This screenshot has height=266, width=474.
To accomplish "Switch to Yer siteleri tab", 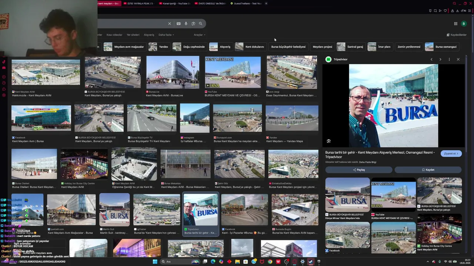I will pyautogui.click(x=133, y=35).
